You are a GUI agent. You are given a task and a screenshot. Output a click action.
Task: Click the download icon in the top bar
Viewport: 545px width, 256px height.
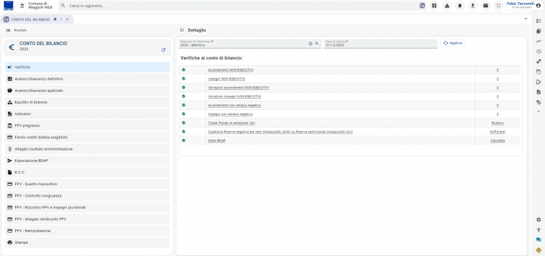click(473, 5)
